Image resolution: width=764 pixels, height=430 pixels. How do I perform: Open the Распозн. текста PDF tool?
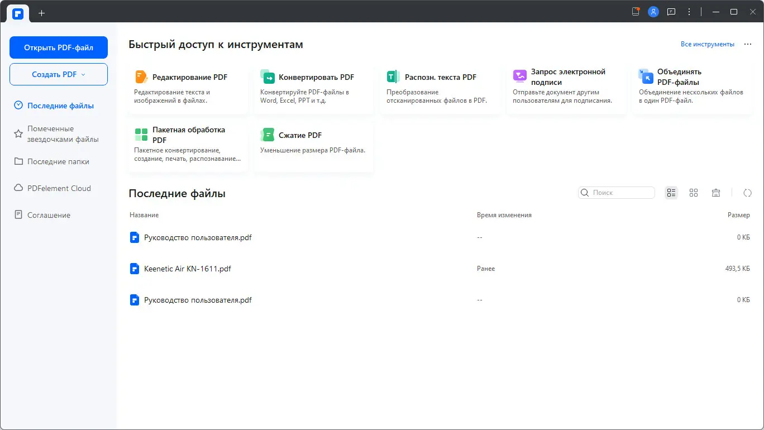click(441, 77)
